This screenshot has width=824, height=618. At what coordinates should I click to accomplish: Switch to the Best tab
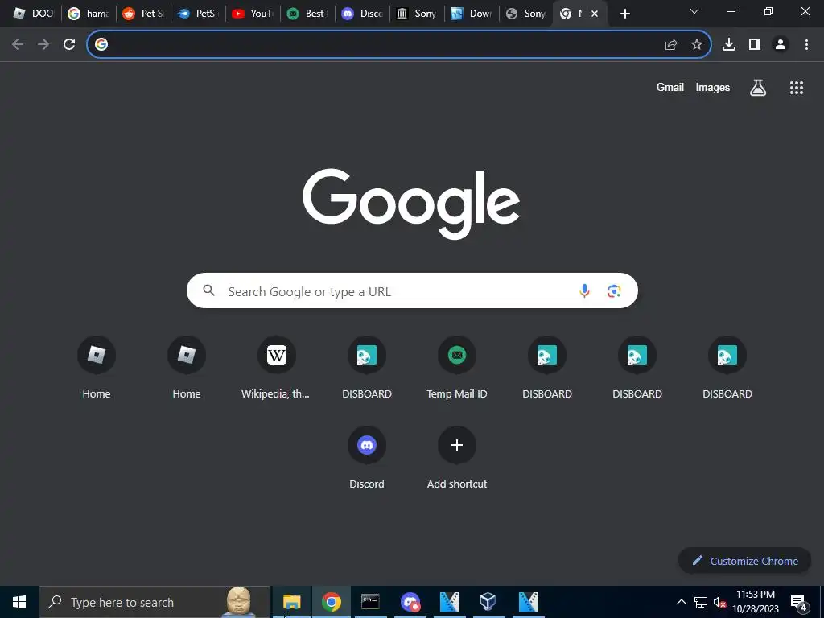point(307,14)
